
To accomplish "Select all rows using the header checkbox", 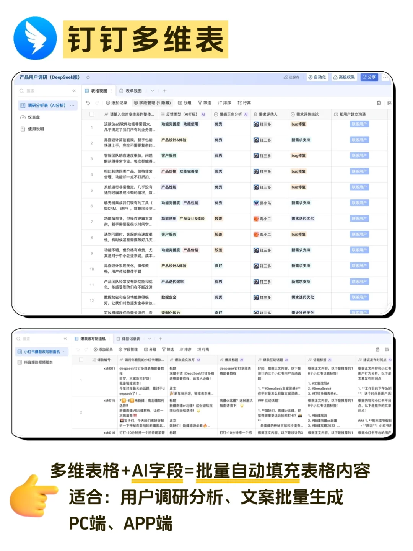I will pos(91,114).
